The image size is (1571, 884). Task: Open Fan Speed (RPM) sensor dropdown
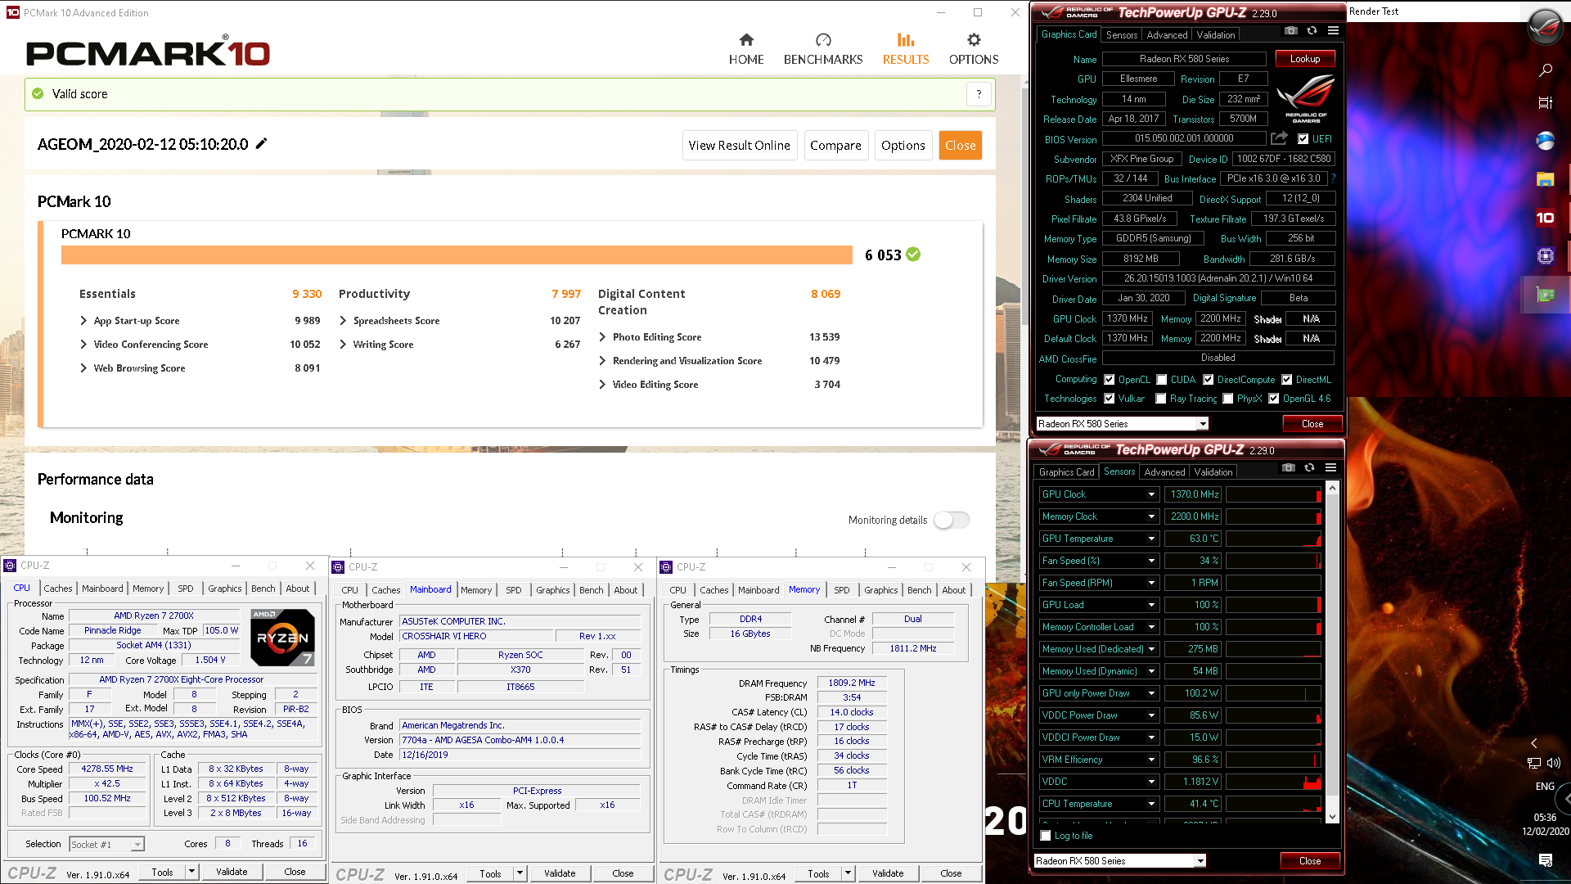click(1151, 583)
